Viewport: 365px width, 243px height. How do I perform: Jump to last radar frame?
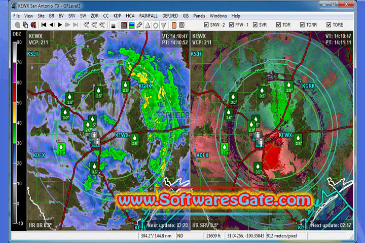[x=76, y=25]
